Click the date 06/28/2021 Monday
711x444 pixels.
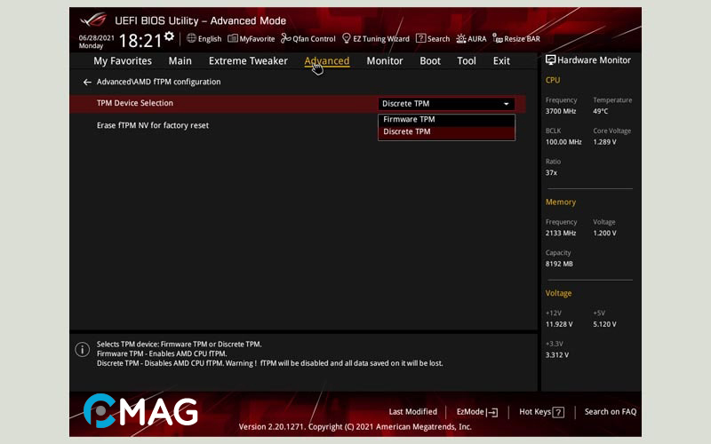(96, 42)
